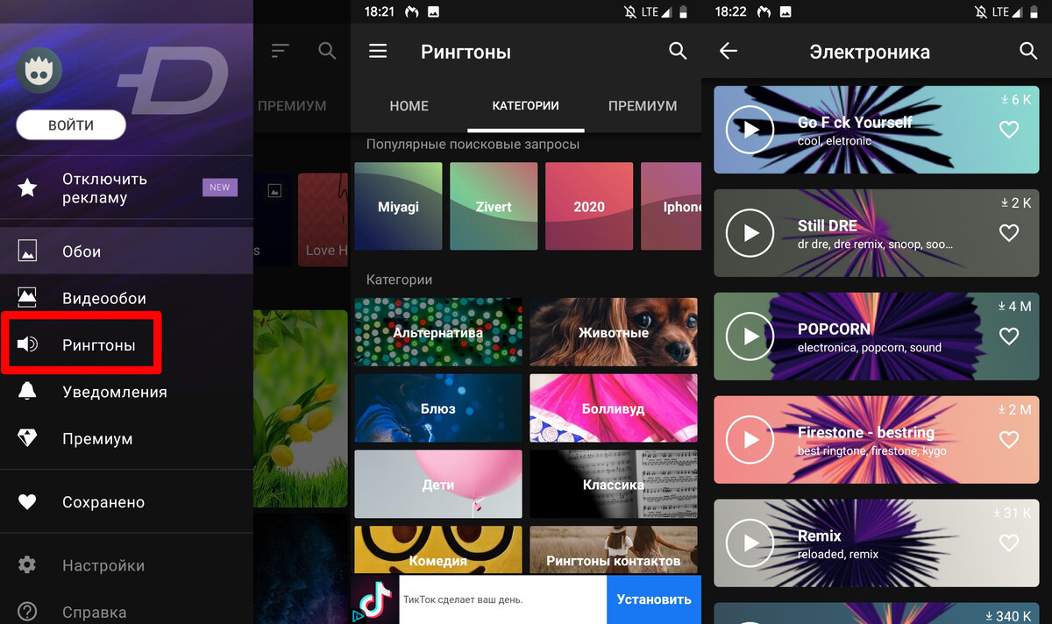Go back from the Электроника screen

(x=729, y=52)
